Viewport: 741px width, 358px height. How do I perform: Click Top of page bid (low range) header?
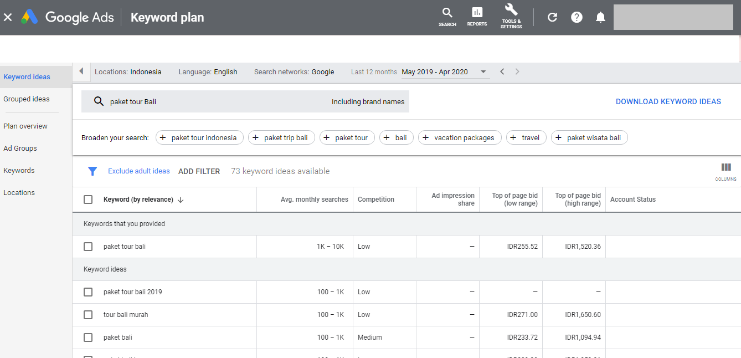515,200
